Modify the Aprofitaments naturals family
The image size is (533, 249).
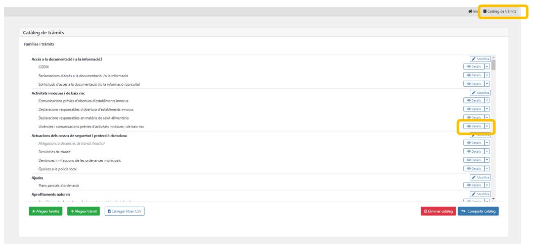point(480,194)
